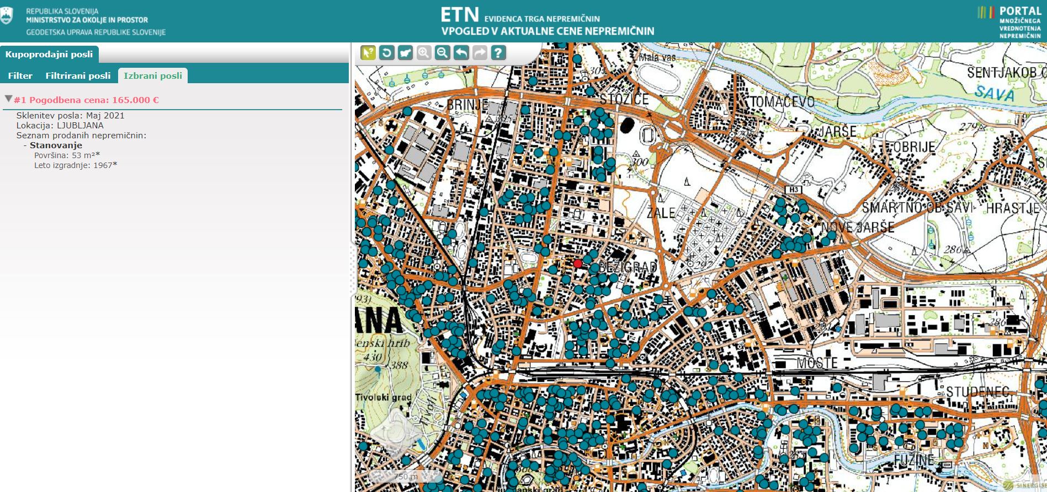
Task: Switch to the Filter tab
Action: (x=20, y=76)
